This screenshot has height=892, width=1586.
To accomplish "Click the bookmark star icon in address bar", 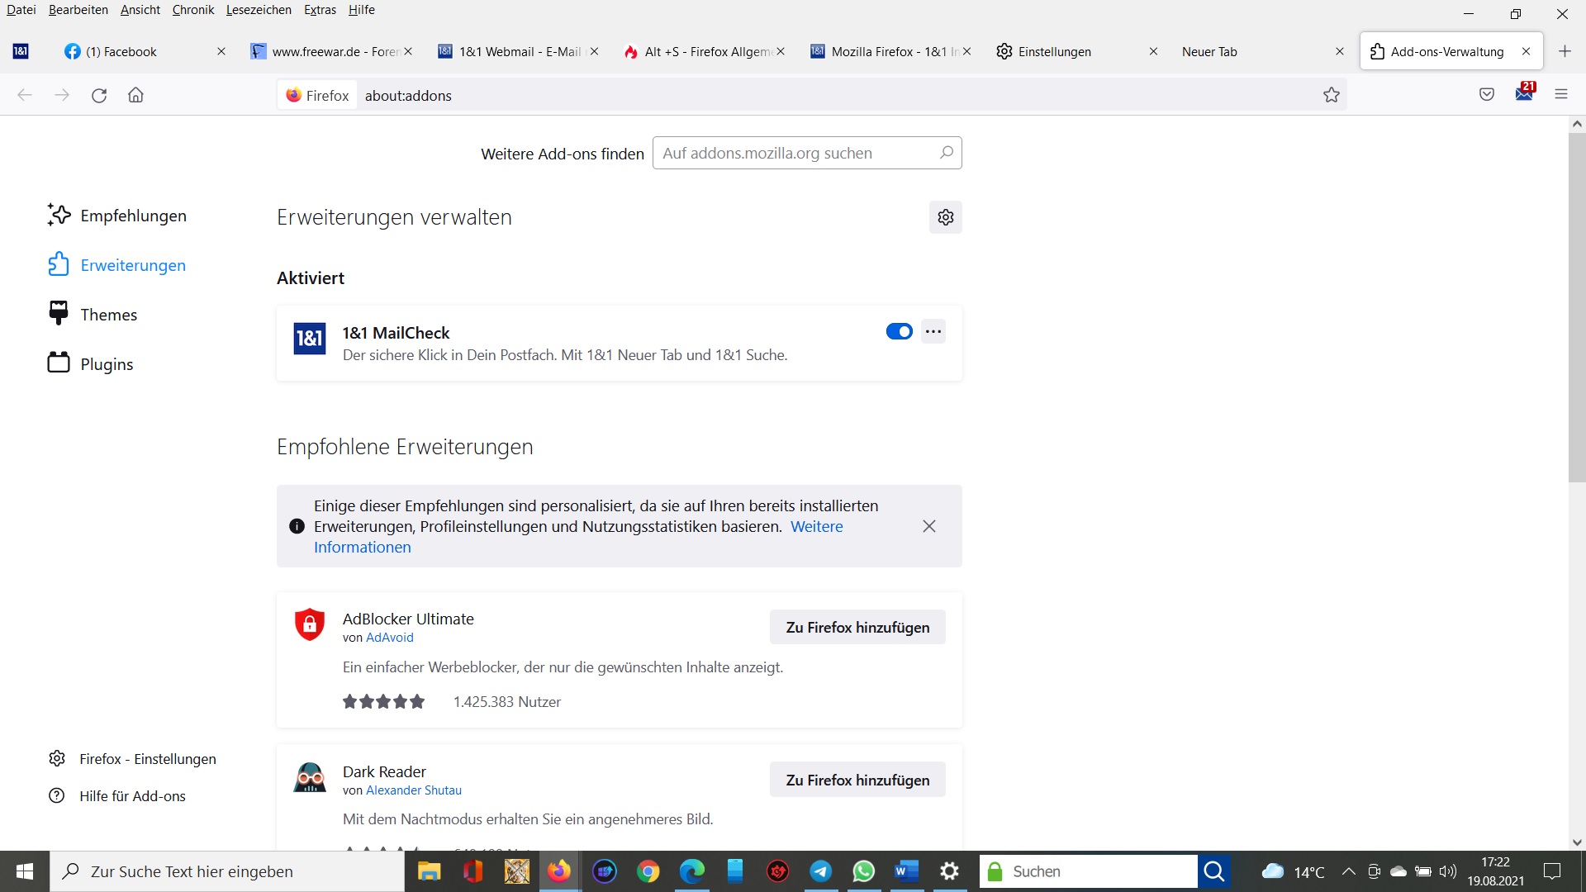I will point(1331,95).
